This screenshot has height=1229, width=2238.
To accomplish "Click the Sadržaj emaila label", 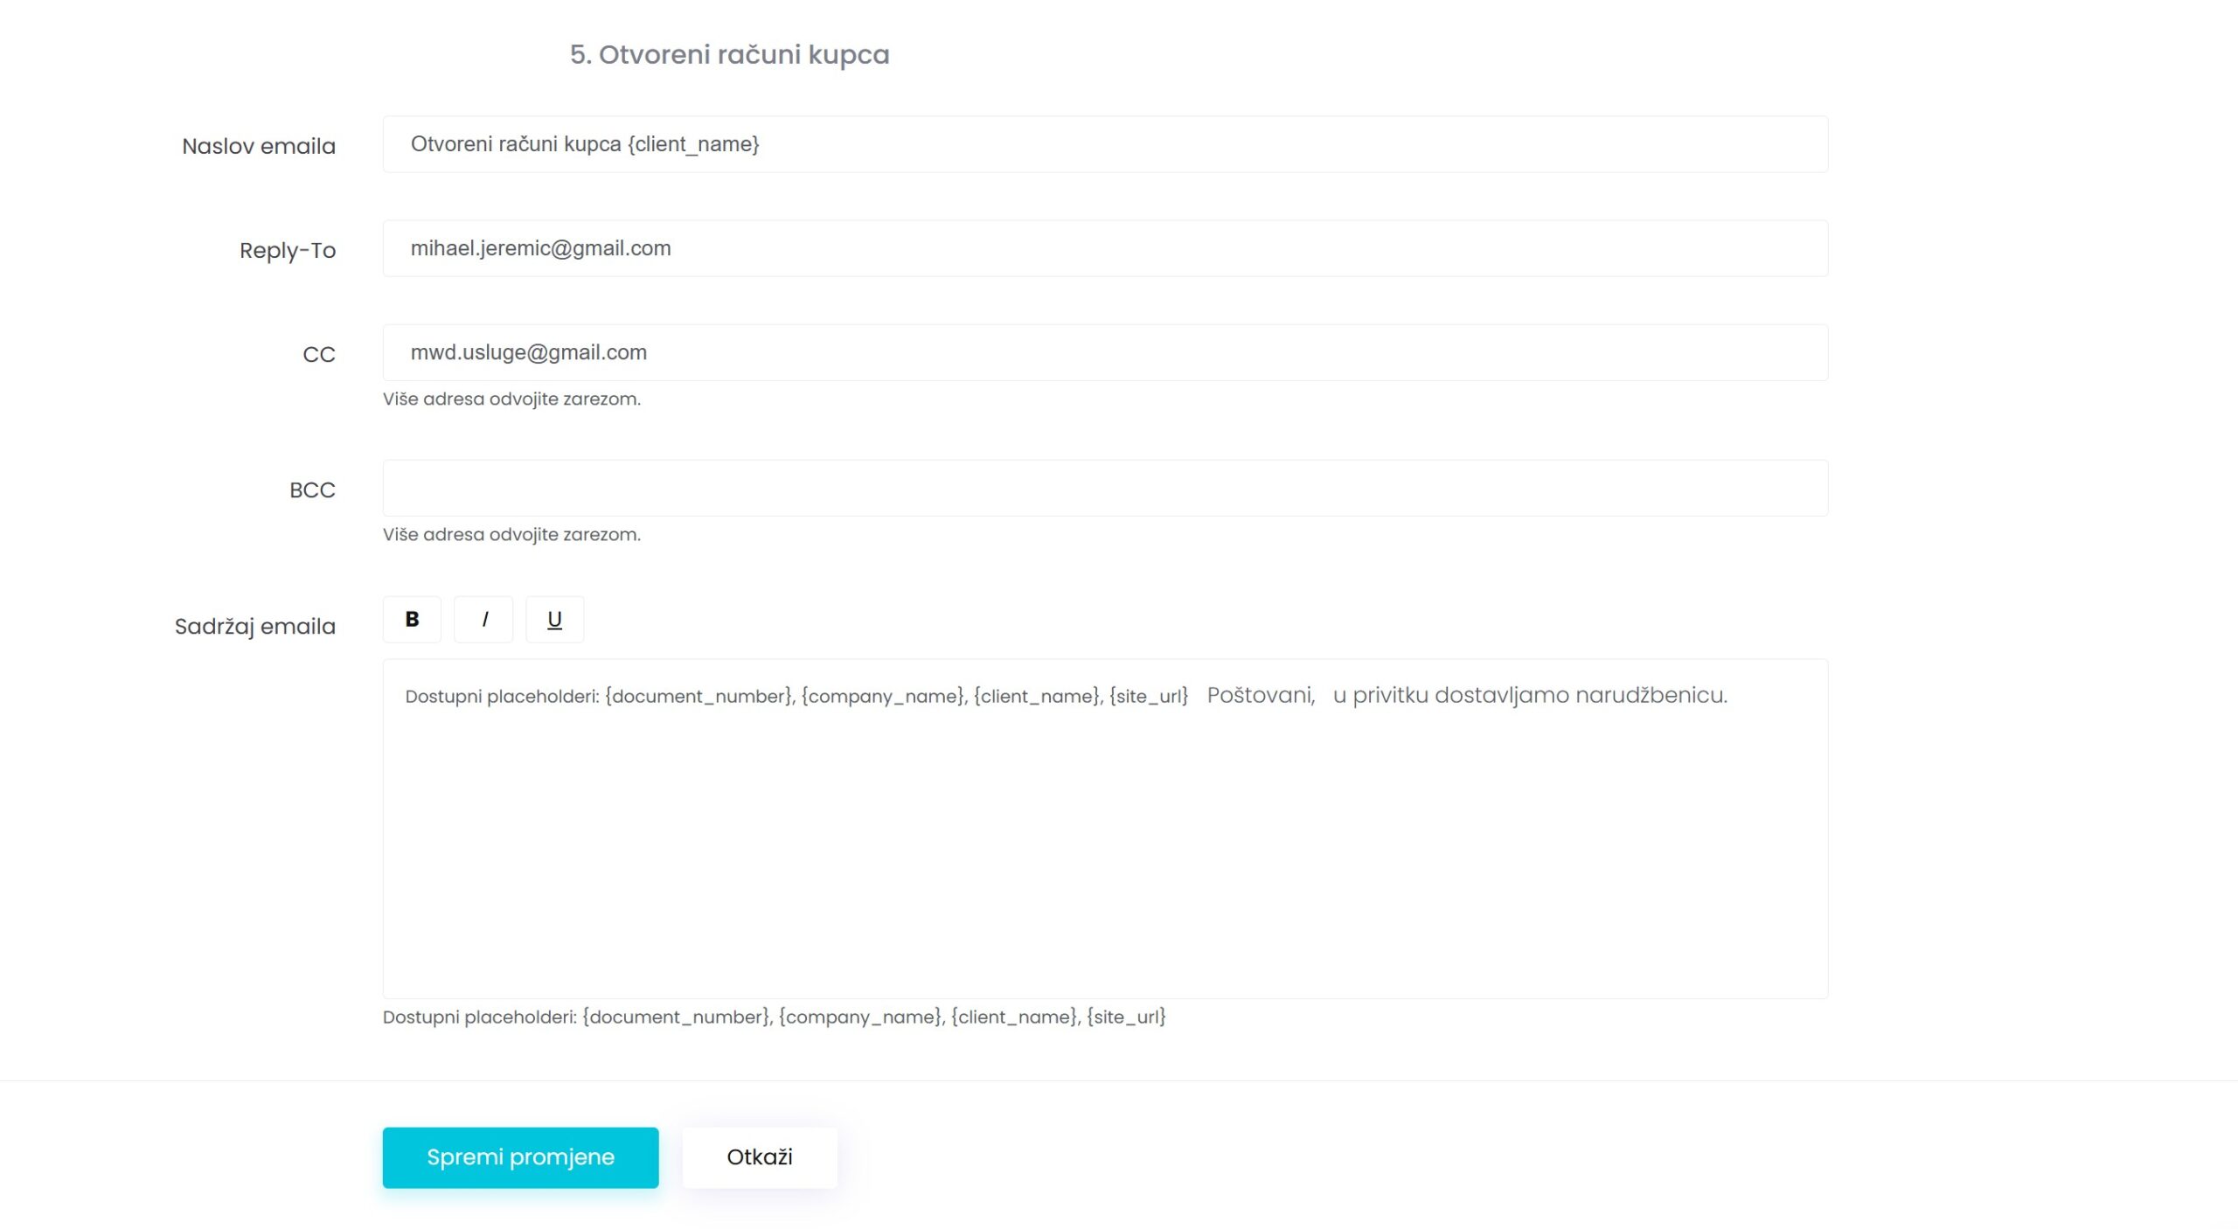I will pyautogui.click(x=255, y=627).
